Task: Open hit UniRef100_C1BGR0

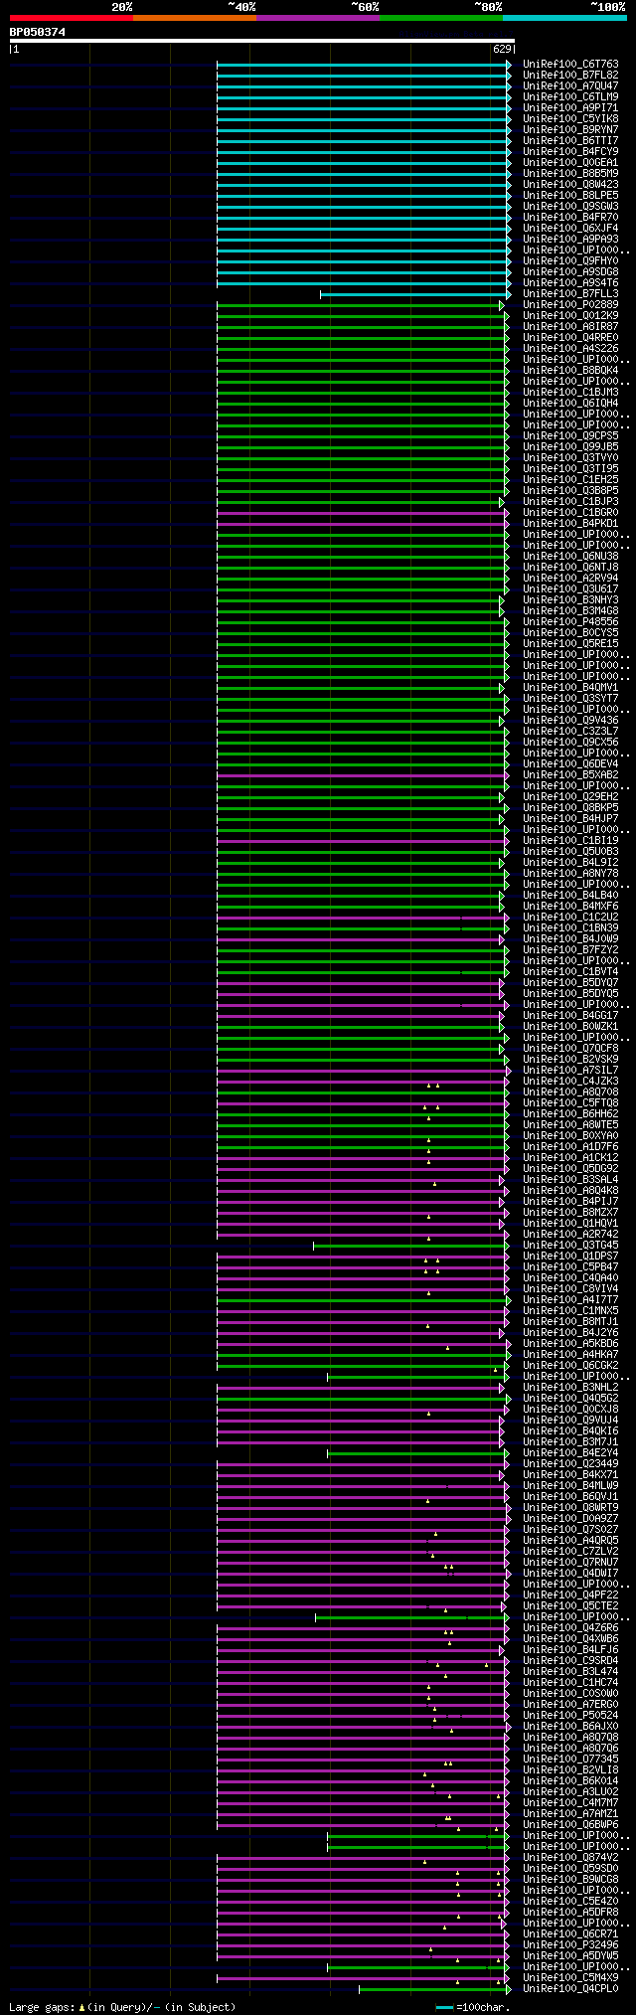Action: pos(570,513)
